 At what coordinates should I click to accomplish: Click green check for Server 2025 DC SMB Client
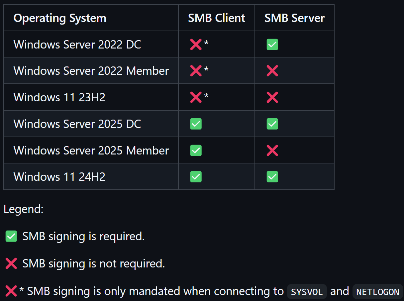(196, 124)
